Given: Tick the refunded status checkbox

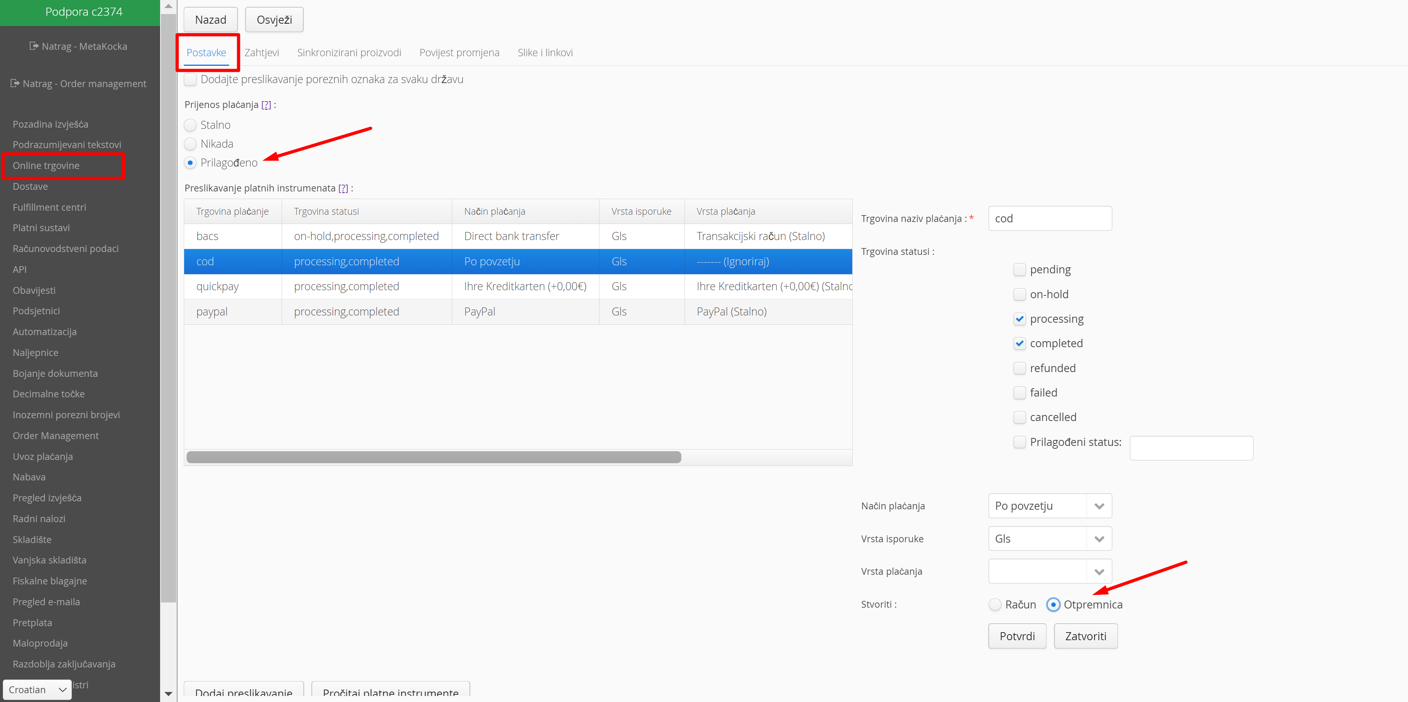Looking at the screenshot, I should tap(1019, 368).
